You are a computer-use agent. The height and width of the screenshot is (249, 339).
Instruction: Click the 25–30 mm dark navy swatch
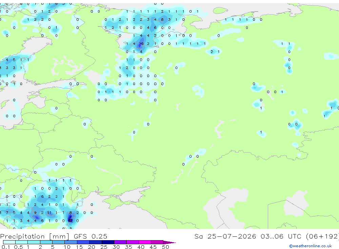[x=108, y=242]
